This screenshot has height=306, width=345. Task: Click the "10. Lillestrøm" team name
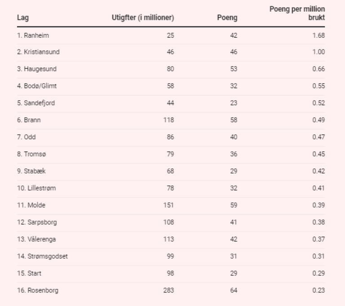pos(36,189)
